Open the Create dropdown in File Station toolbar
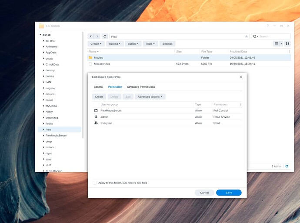 96,44
